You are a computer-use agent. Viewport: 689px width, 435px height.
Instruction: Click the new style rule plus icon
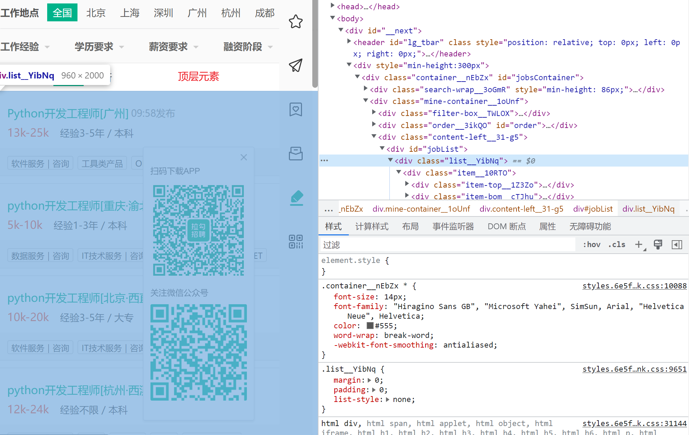click(x=639, y=245)
